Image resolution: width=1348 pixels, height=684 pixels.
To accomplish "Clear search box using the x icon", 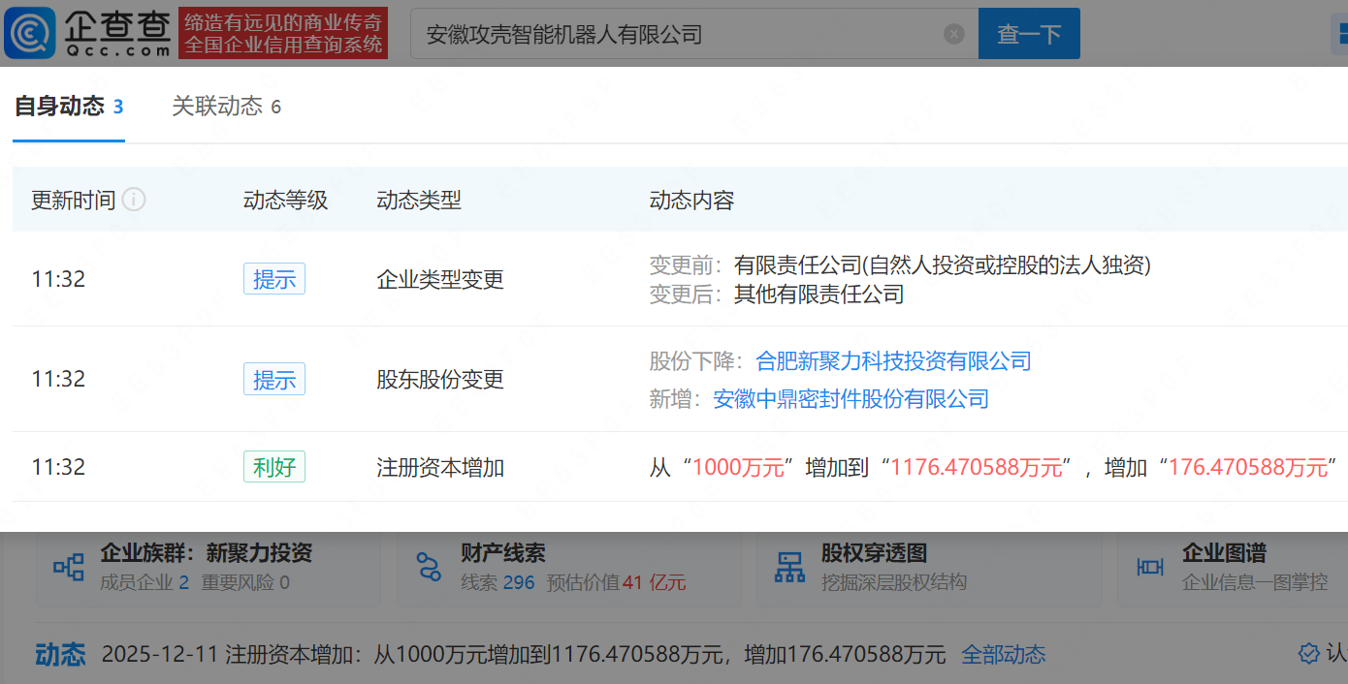I will click(x=953, y=33).
